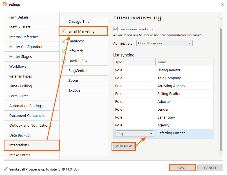Open the Administrator dropdown
This screenshot has width=227, height=175.
pos(164,43)
